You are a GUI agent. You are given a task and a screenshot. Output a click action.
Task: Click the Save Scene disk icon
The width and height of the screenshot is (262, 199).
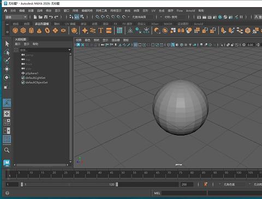click(x=46, y=17)
